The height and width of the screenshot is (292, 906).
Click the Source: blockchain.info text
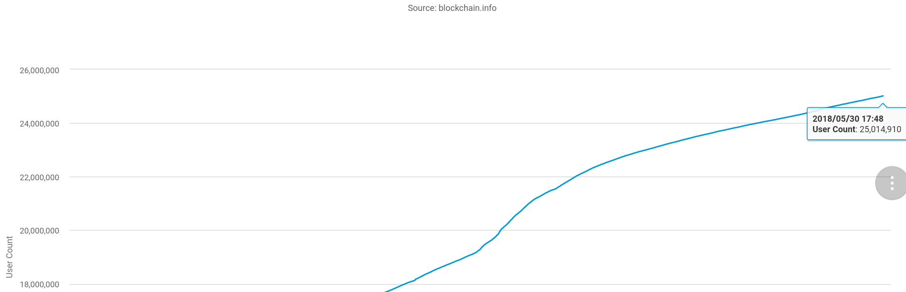click(452, 8)
